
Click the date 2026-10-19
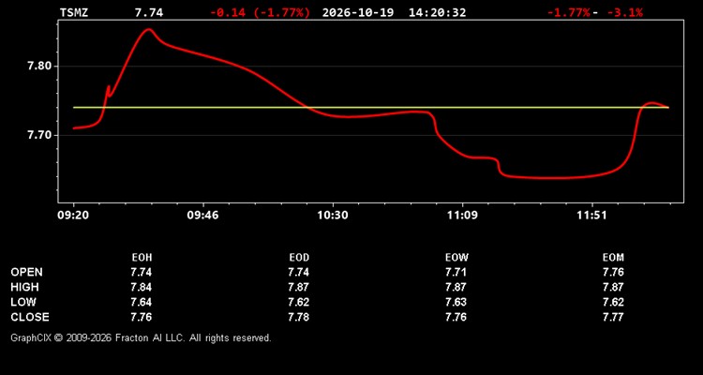358,12
